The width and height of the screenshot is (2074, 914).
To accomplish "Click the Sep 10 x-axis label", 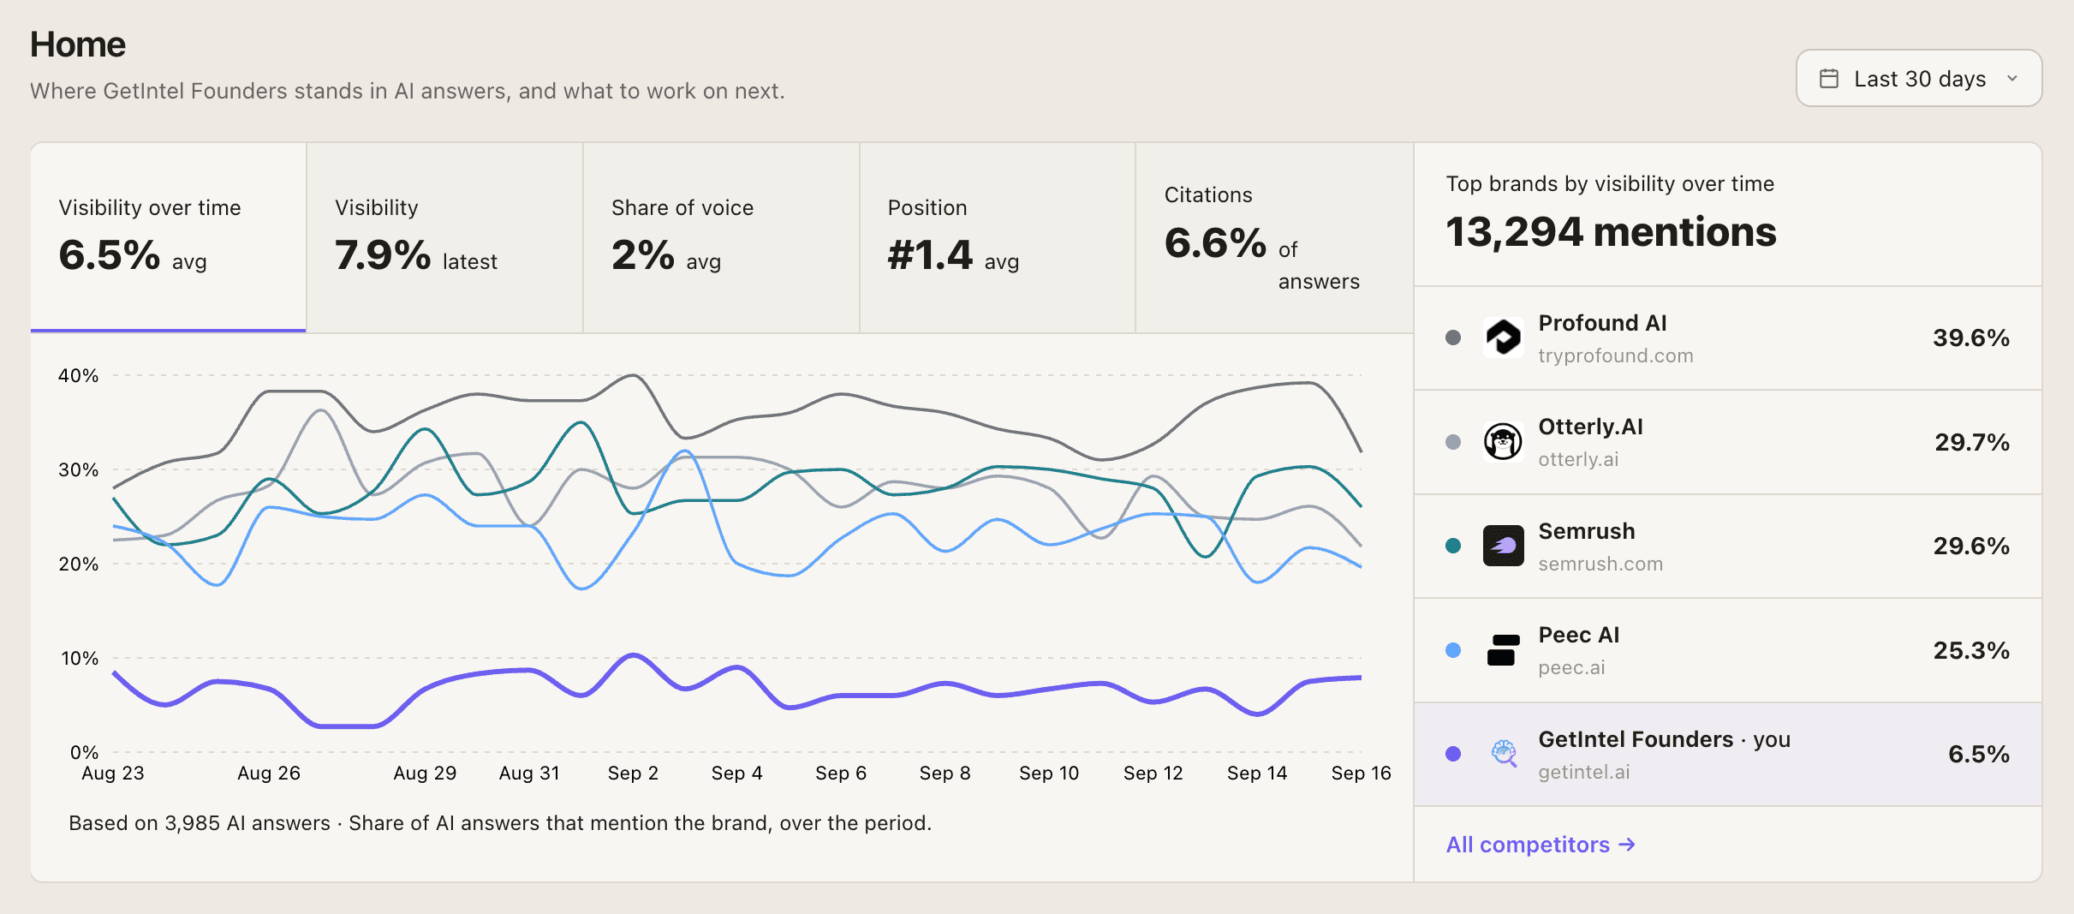I will 1049,773.
